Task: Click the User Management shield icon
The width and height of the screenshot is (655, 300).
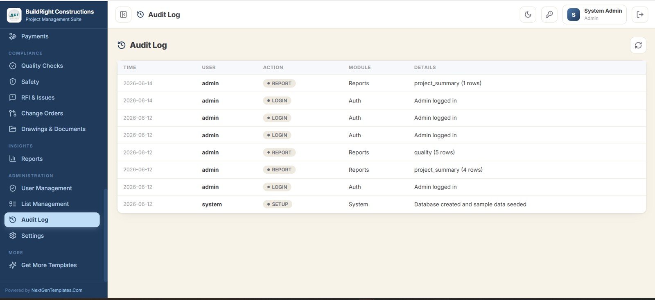Action: click(13, 188)
